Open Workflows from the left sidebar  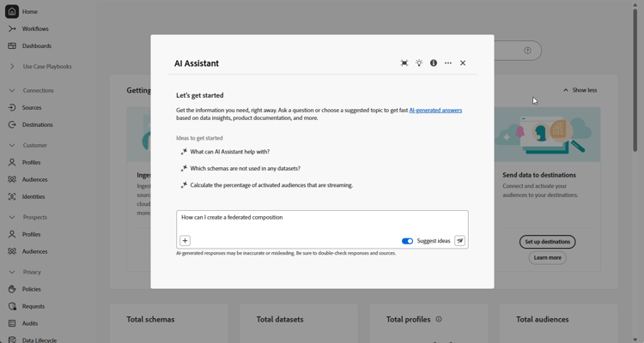(x=35, y=29)
